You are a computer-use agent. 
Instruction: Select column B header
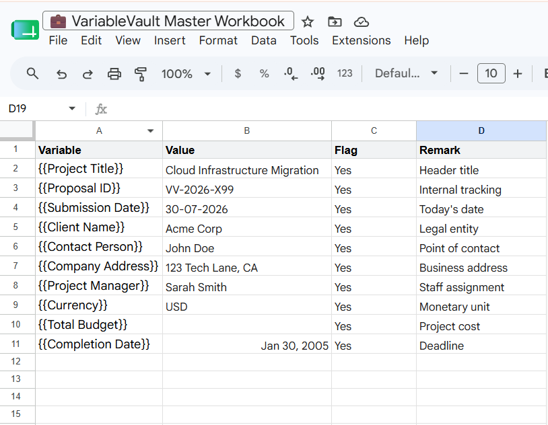(x=247, y=131)
